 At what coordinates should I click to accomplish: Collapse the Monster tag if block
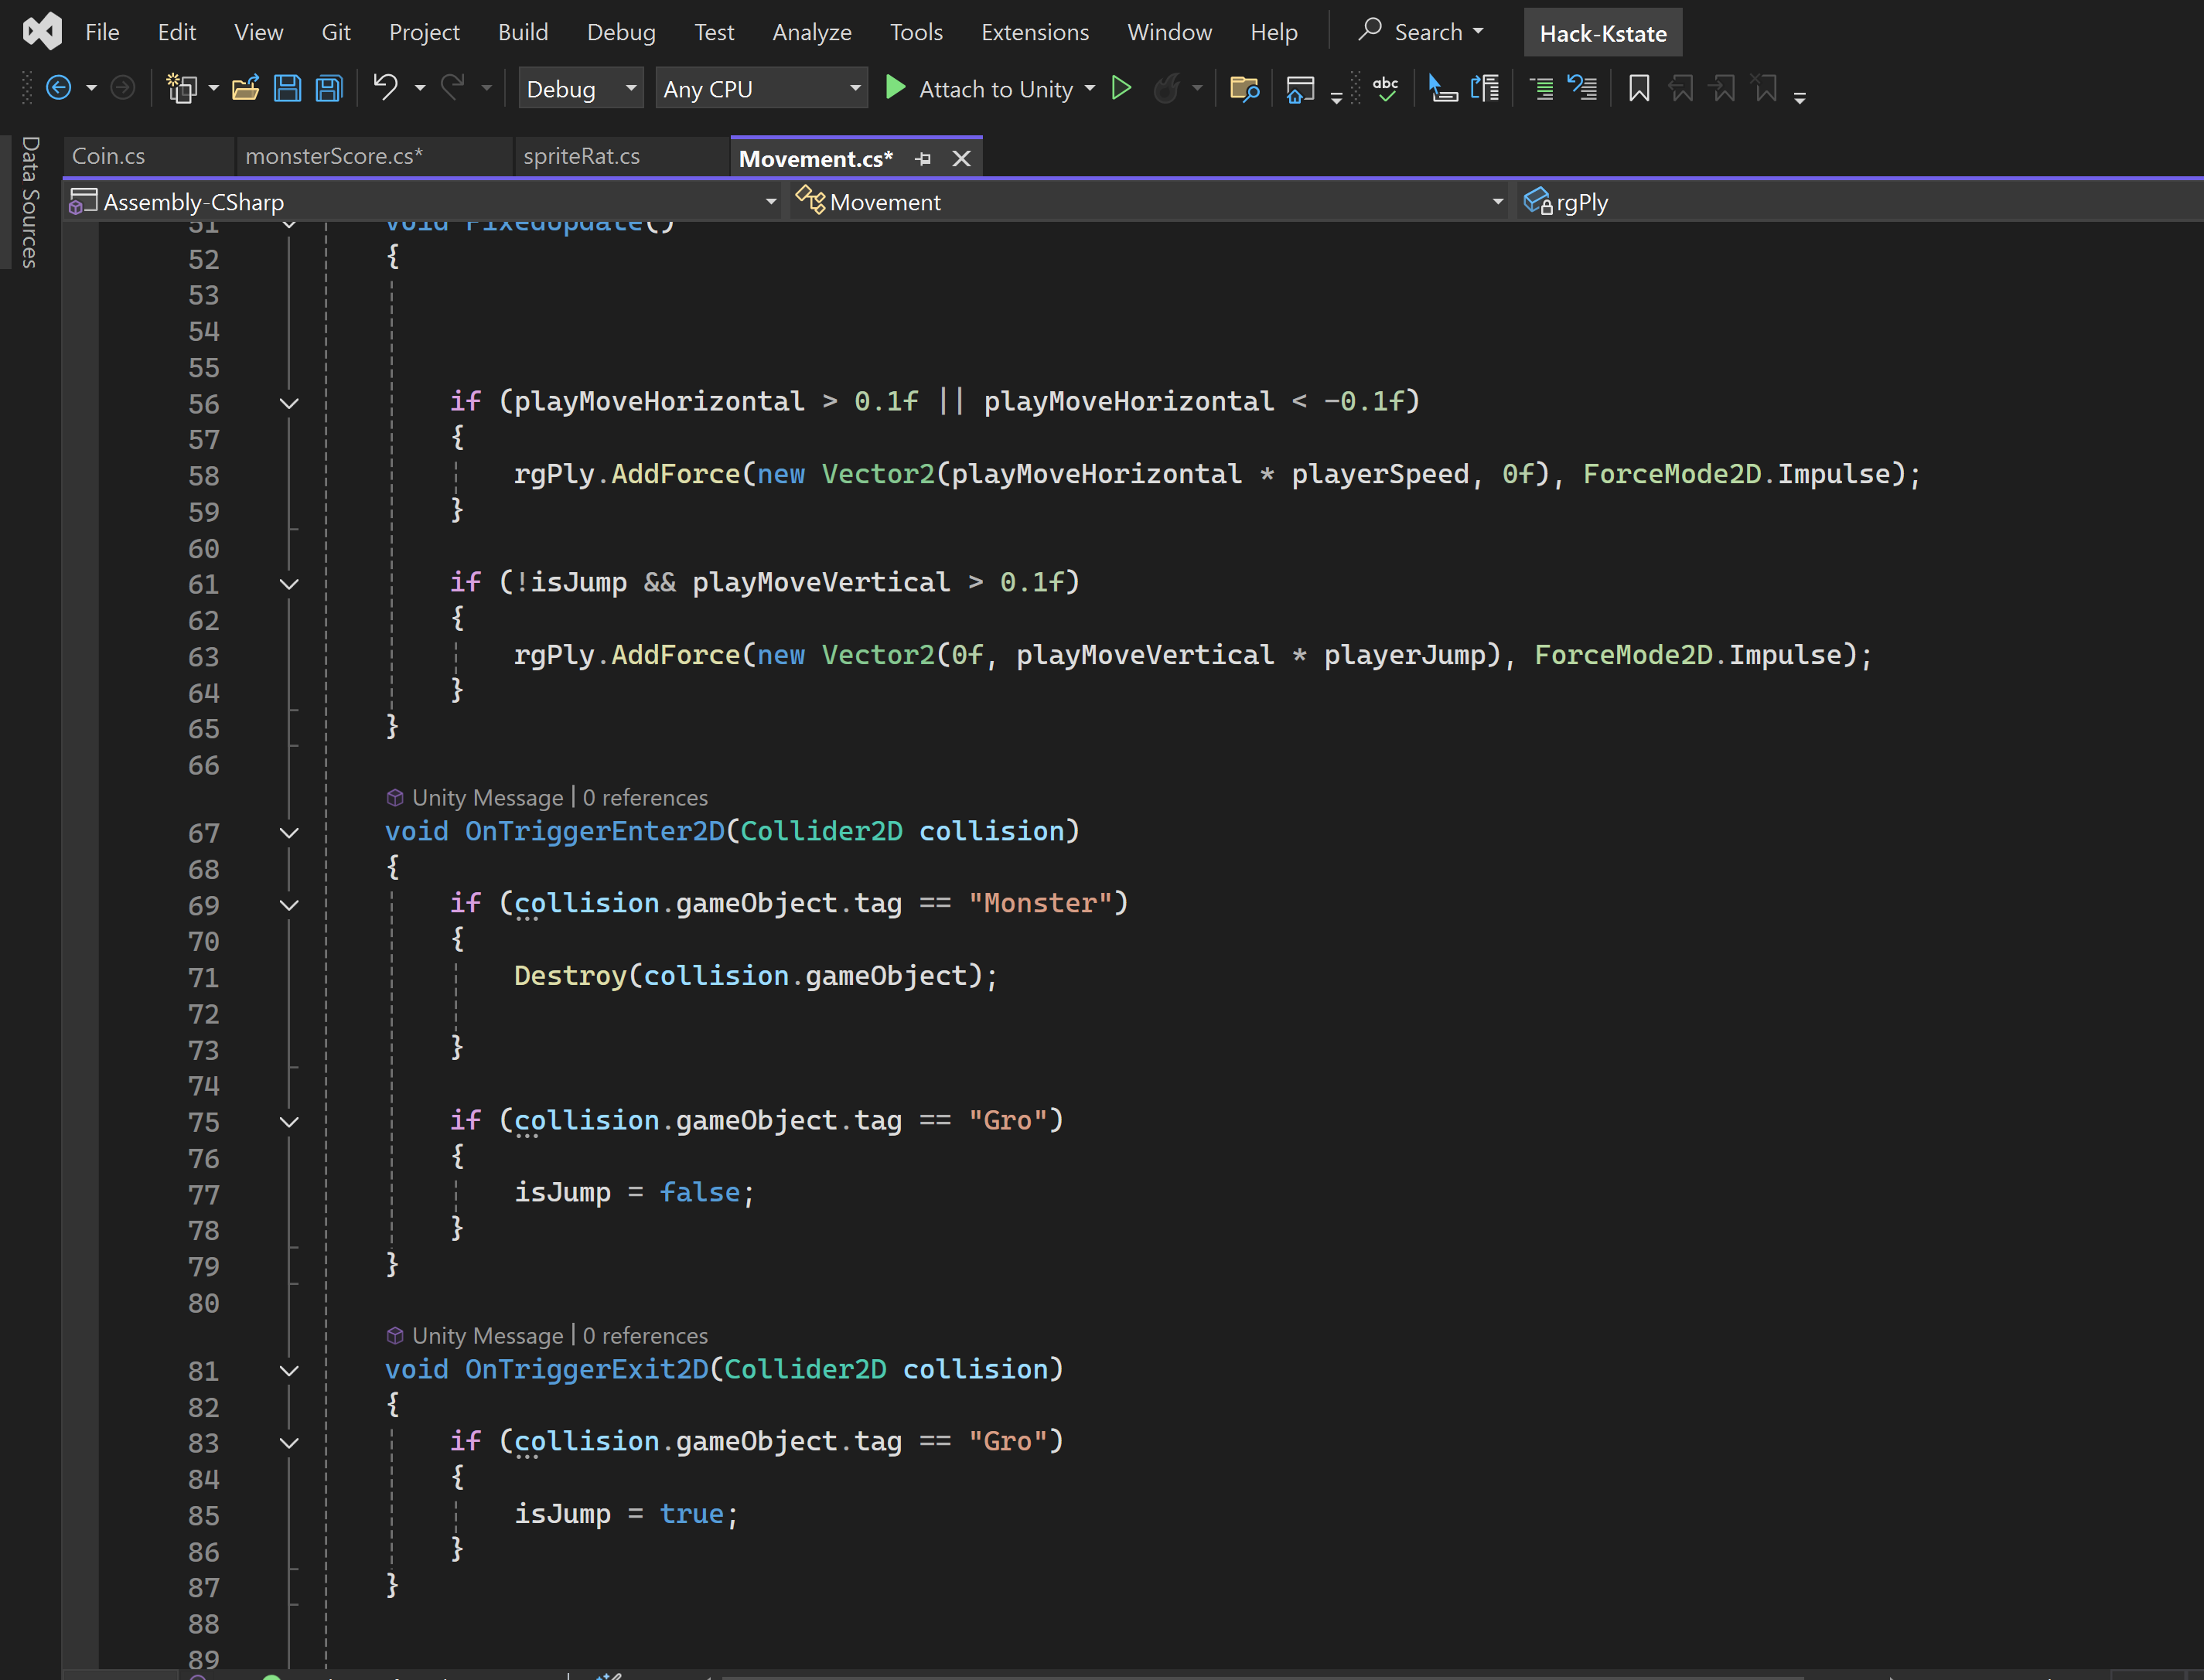click(x=289, y=905)
